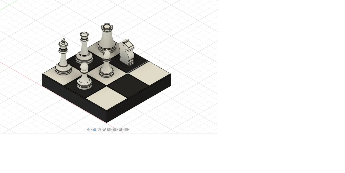The image size is (345, 173).
Task: Open the Orbit type dropdown arrow
Action: [x=92, y=130]
